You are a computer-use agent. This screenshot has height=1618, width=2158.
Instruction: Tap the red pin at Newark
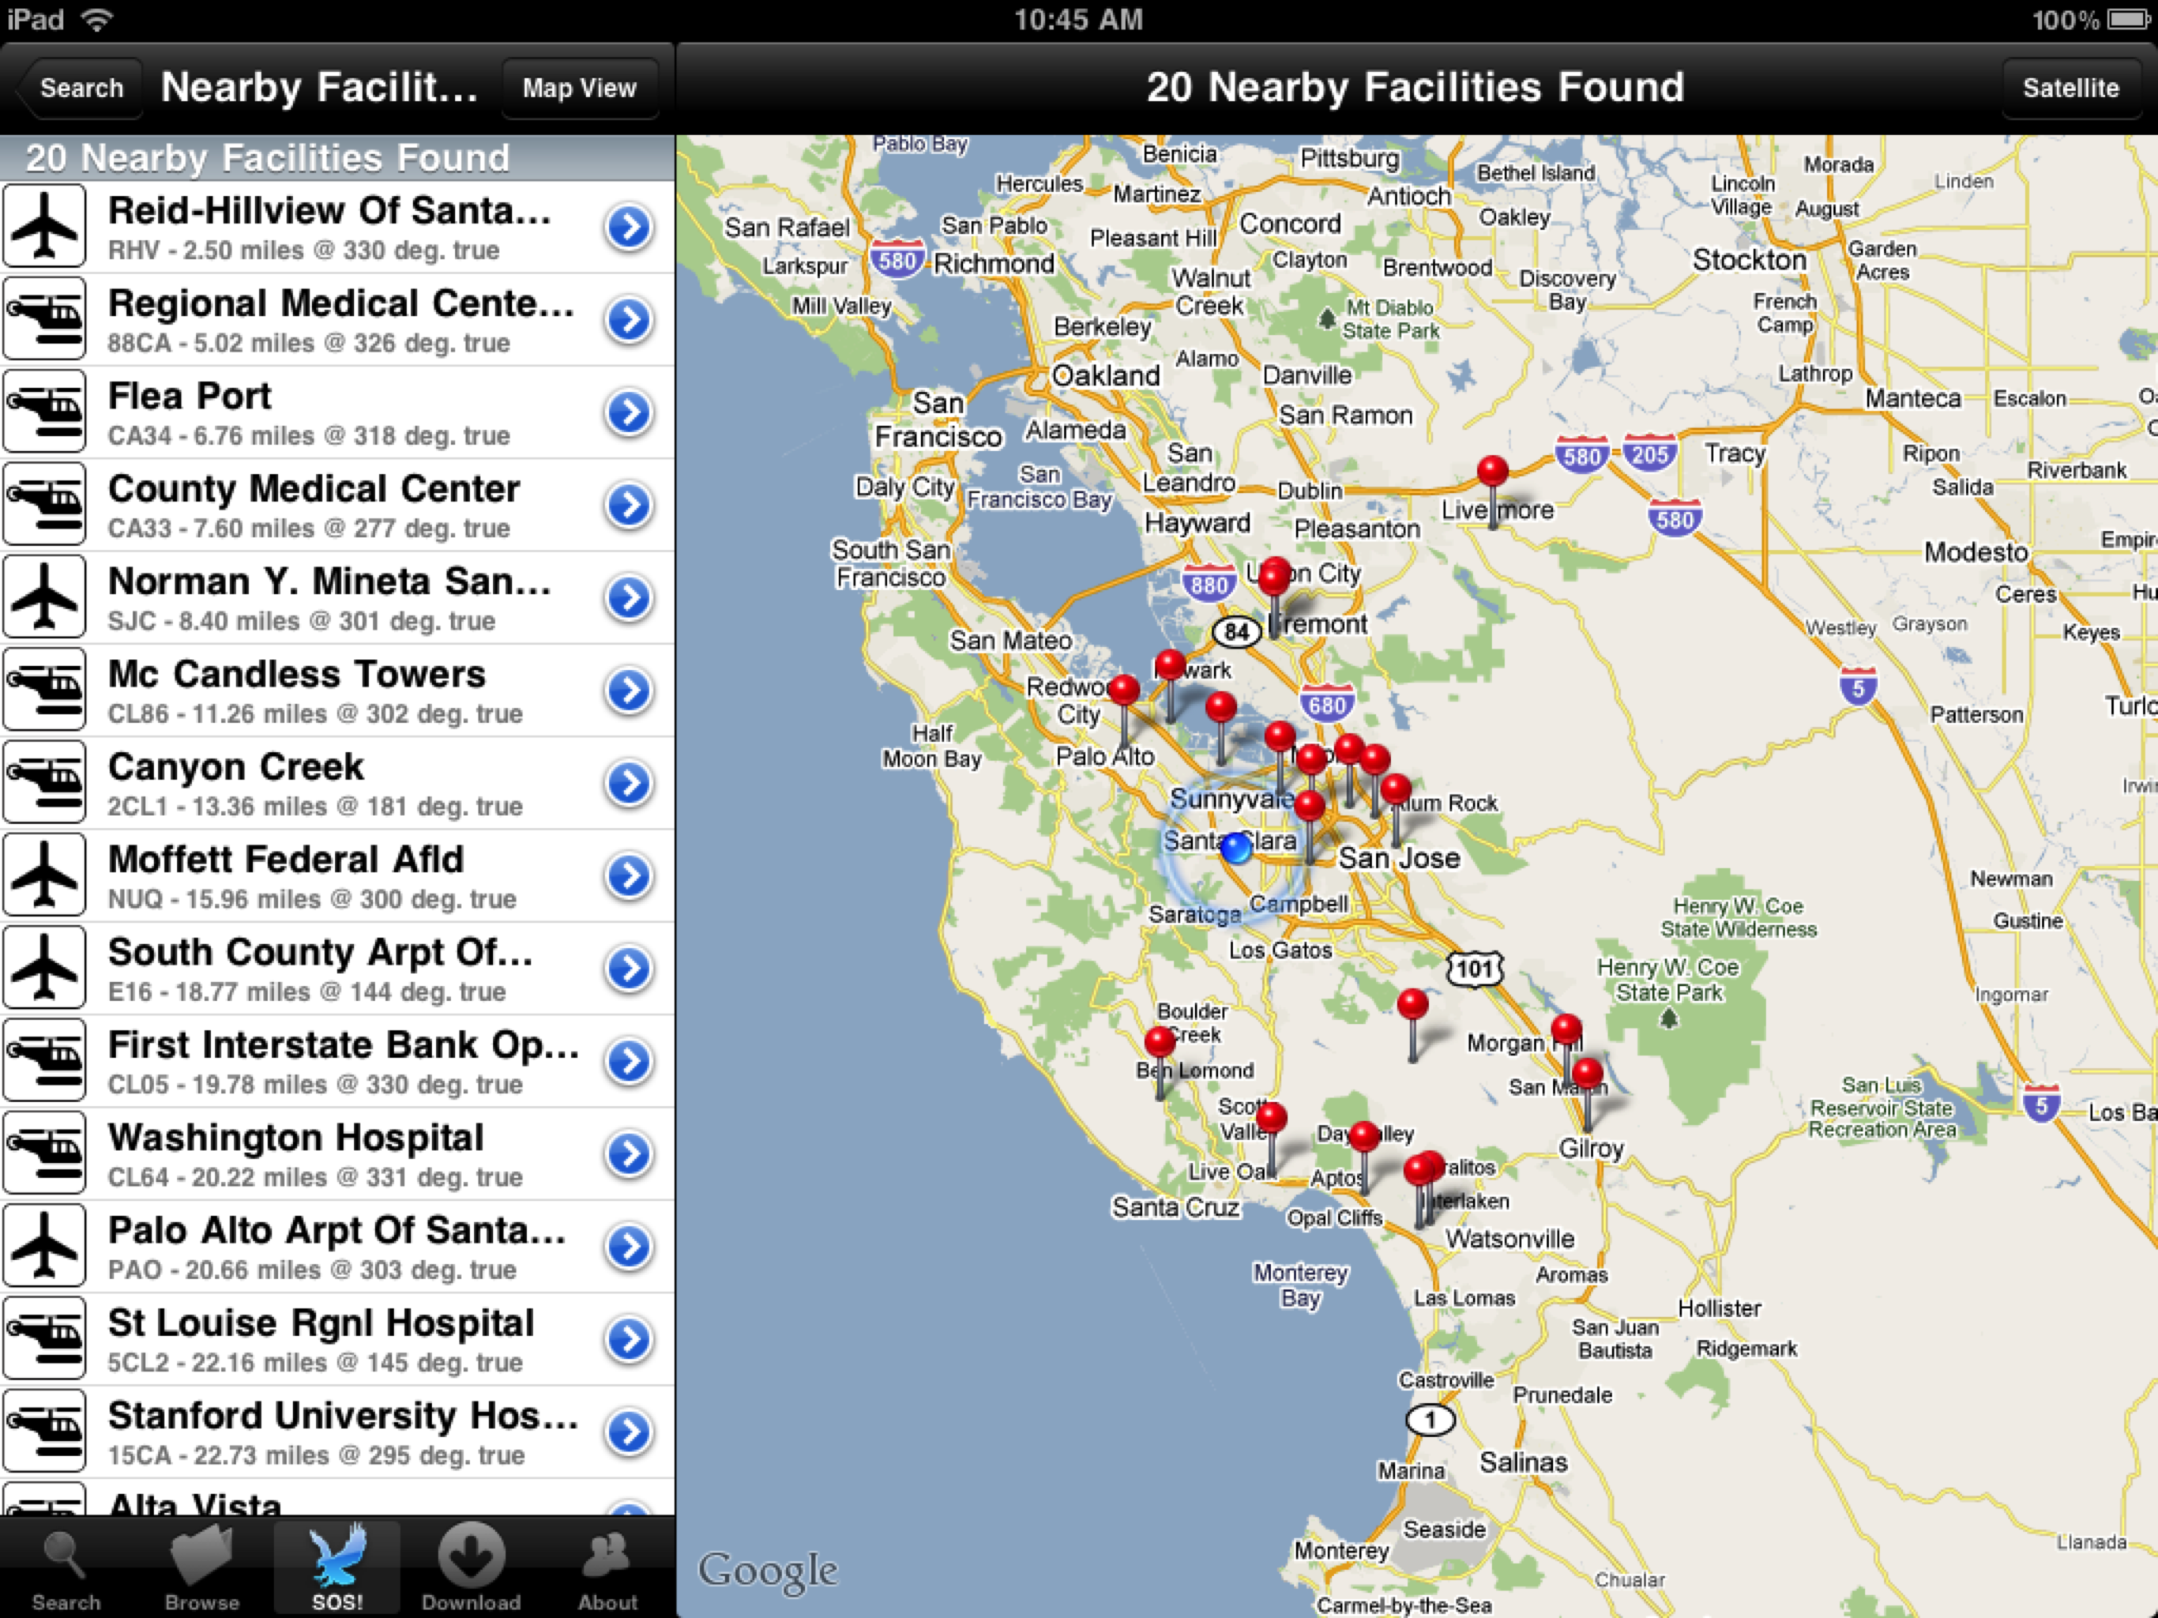coord(1170,665)
